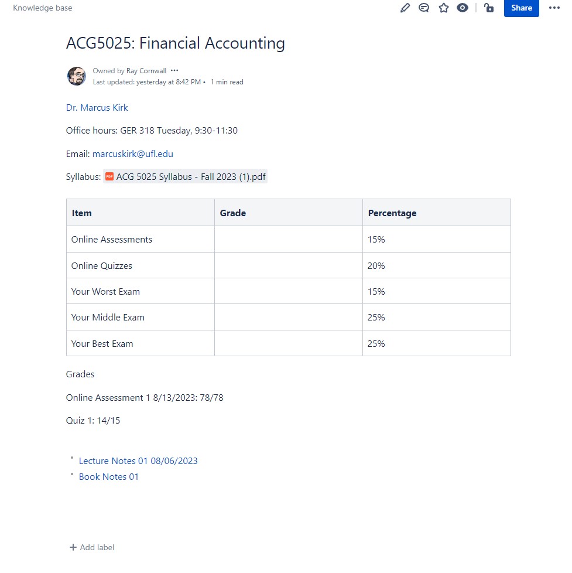Open Lecture Notes 01 08/06/2023 link
Image resolution: width=572 pixels, height=573 pixels.
[x=138, y=461]
